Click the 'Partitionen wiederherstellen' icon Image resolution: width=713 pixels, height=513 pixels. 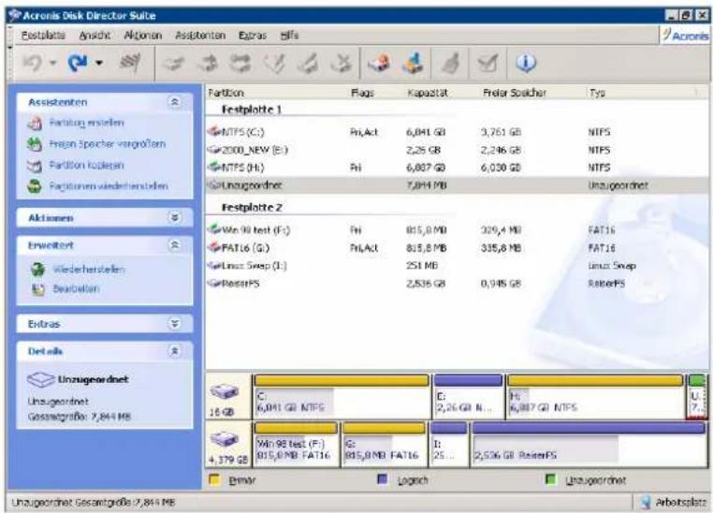pos(35,186)
